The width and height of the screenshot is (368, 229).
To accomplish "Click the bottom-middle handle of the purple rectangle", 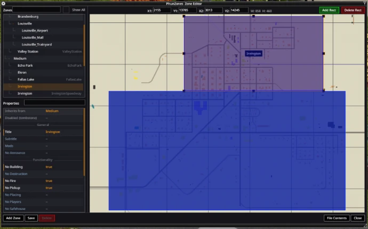I will pyautogui.click(x=253, y=91).
